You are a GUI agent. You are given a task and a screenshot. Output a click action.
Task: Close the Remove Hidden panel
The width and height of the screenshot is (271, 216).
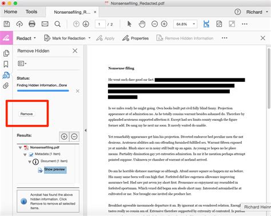(x=75, y=50)
